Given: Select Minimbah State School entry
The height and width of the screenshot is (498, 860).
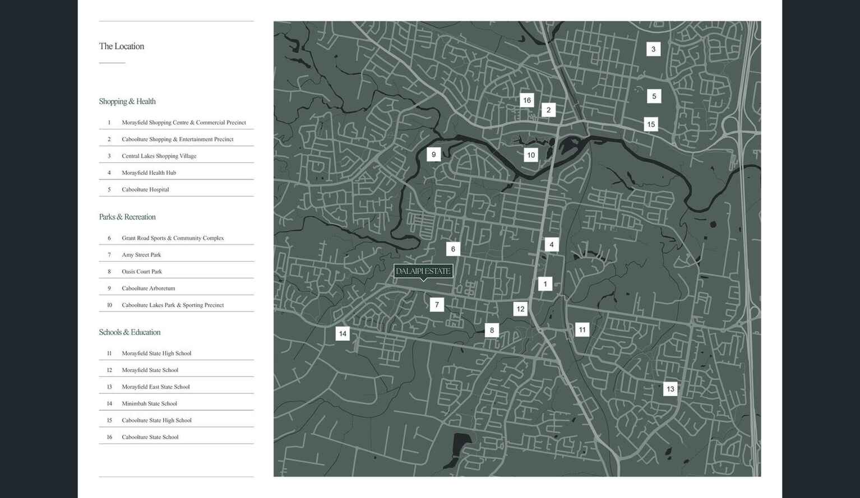Looking at the screenshot, I should coord(149,404).
